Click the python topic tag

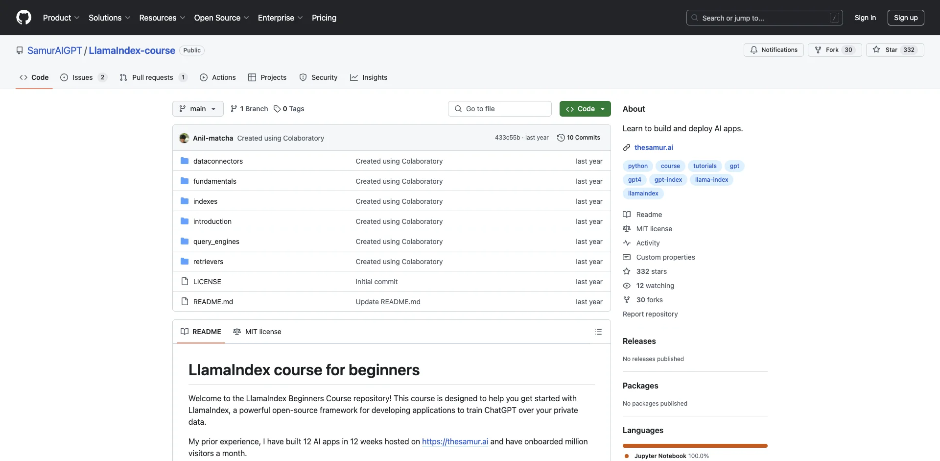pos(637,166)
